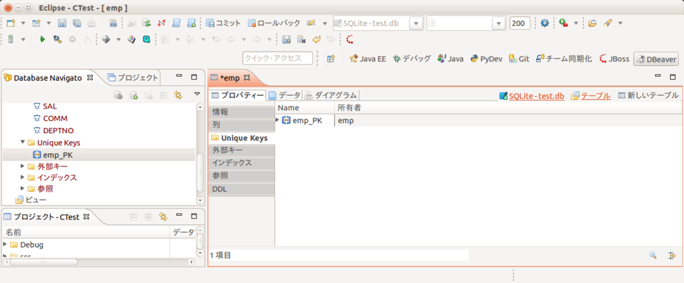This screenshot has height=283, width=684.
Task: Switch to the Git perspective
Action: coord(518,59)
